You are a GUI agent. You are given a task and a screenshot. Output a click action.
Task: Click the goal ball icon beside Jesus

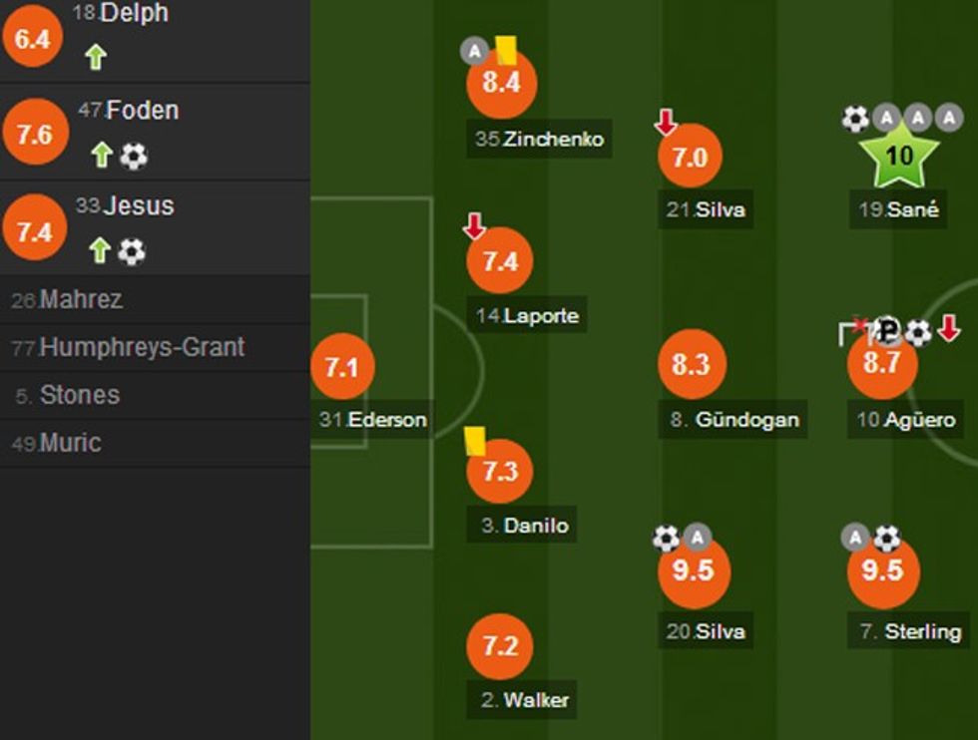(132, 251)
